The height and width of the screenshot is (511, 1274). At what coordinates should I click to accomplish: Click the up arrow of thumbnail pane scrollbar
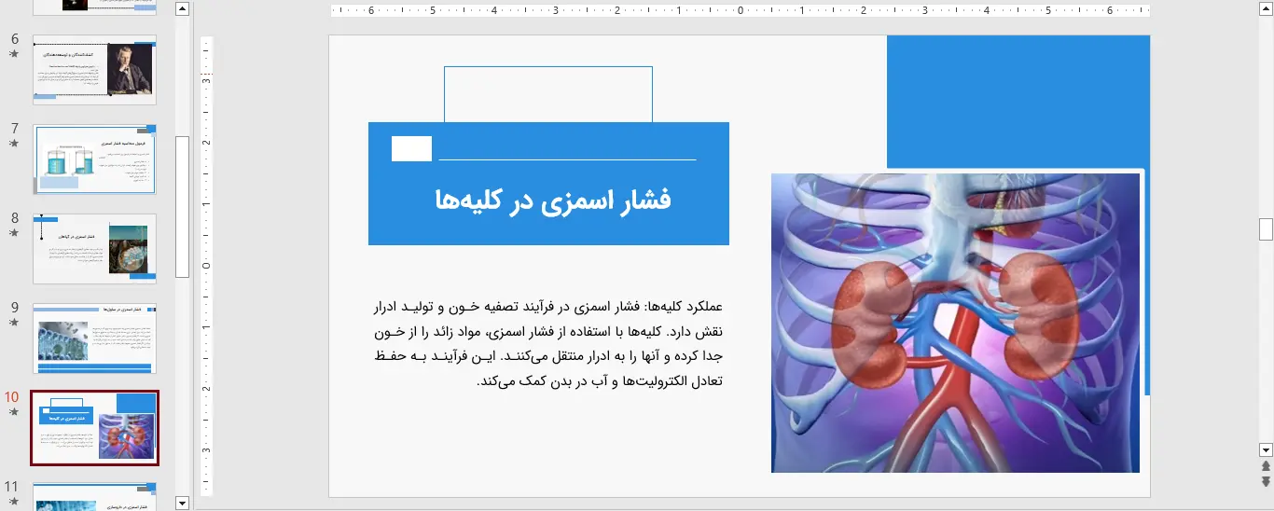(183, 9)
